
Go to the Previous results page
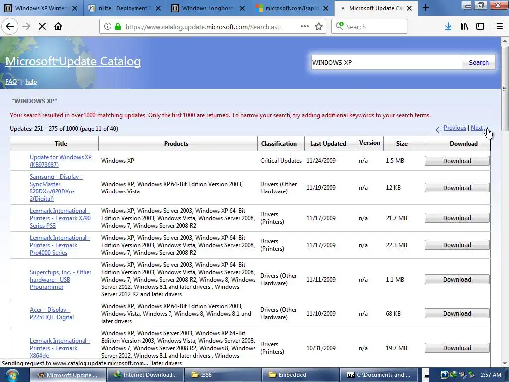point(455,128)
